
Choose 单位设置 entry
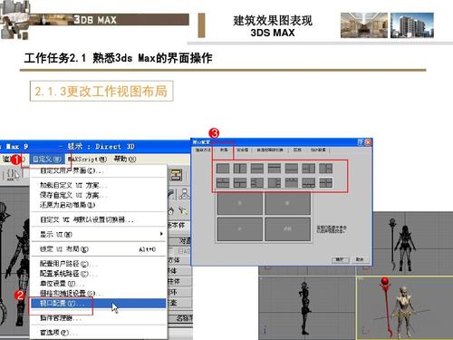98,284
